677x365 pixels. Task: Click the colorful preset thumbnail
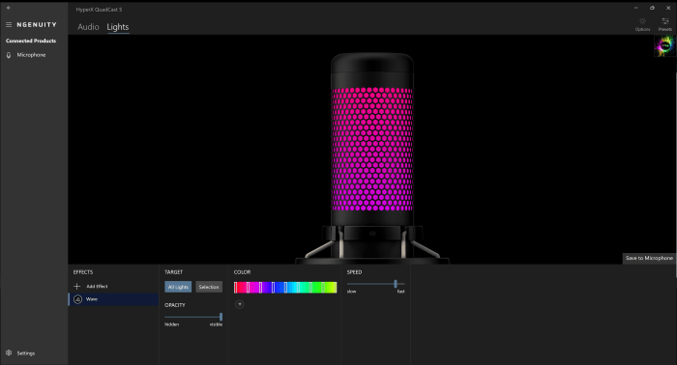click(x=664, y=46)
